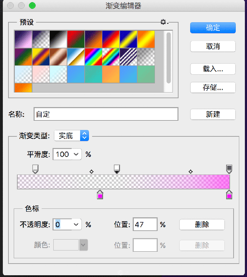
Task: Open the grayed-out 颜色 dropdown arrow
Action: (x=83, y=245)
